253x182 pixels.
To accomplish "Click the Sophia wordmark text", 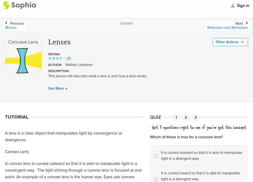I will (x=24, y=5).
